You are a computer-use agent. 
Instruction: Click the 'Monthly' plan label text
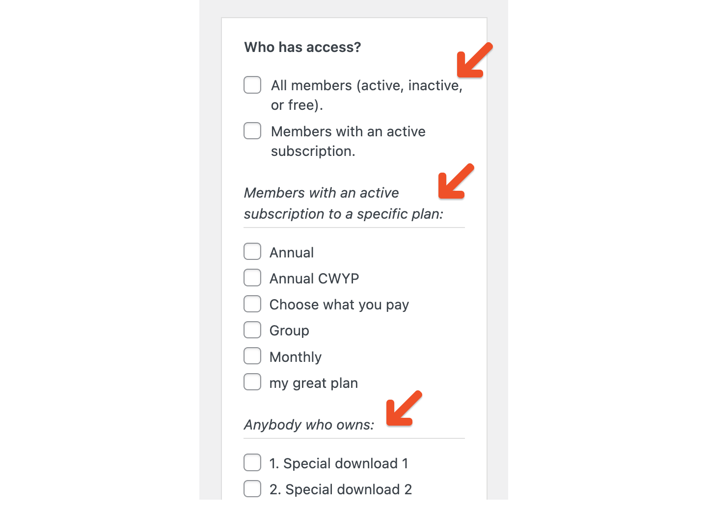pyautogui.click(x=295, y=356)
